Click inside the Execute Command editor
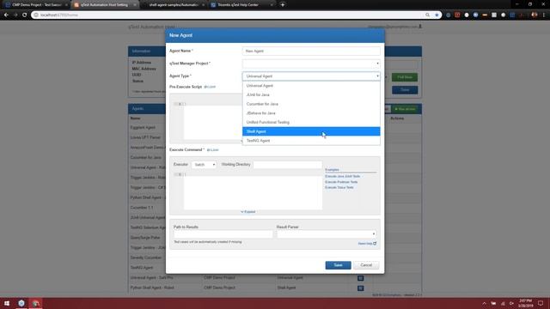The width and height of the screenshot is (550, 309). 253,192
